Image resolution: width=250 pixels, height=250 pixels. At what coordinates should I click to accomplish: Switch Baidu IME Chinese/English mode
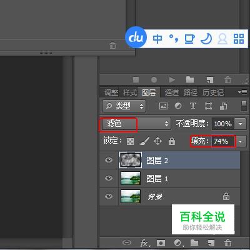click(x=157, y=39)
